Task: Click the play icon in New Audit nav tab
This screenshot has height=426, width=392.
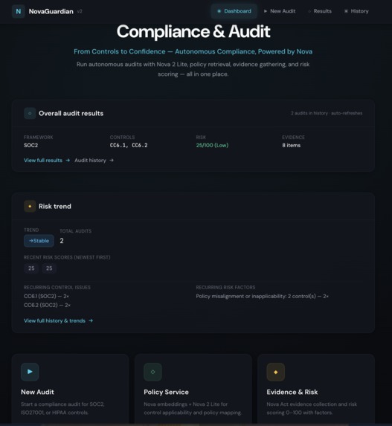Action: tap(266, 11)
